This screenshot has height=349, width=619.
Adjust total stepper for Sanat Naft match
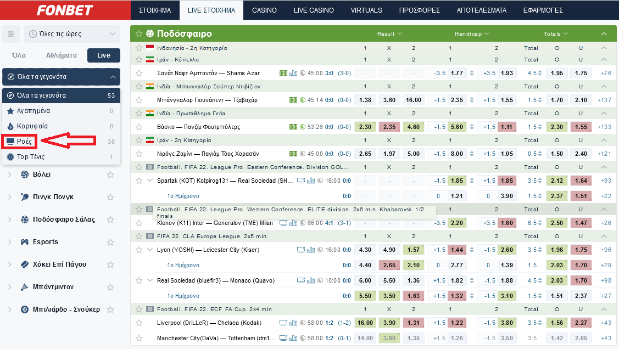click(539, 73)
